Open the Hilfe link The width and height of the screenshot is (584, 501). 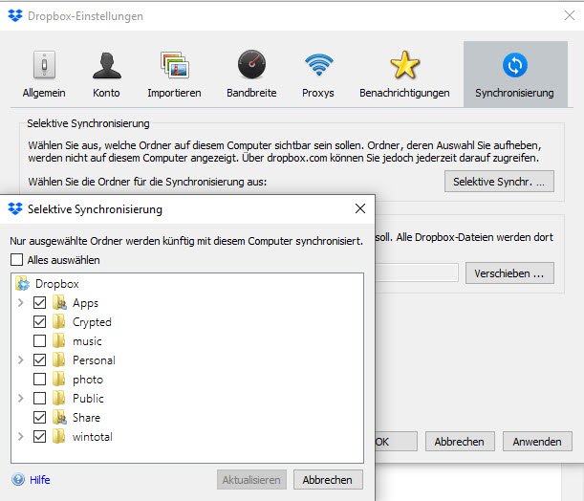(40, 479)
